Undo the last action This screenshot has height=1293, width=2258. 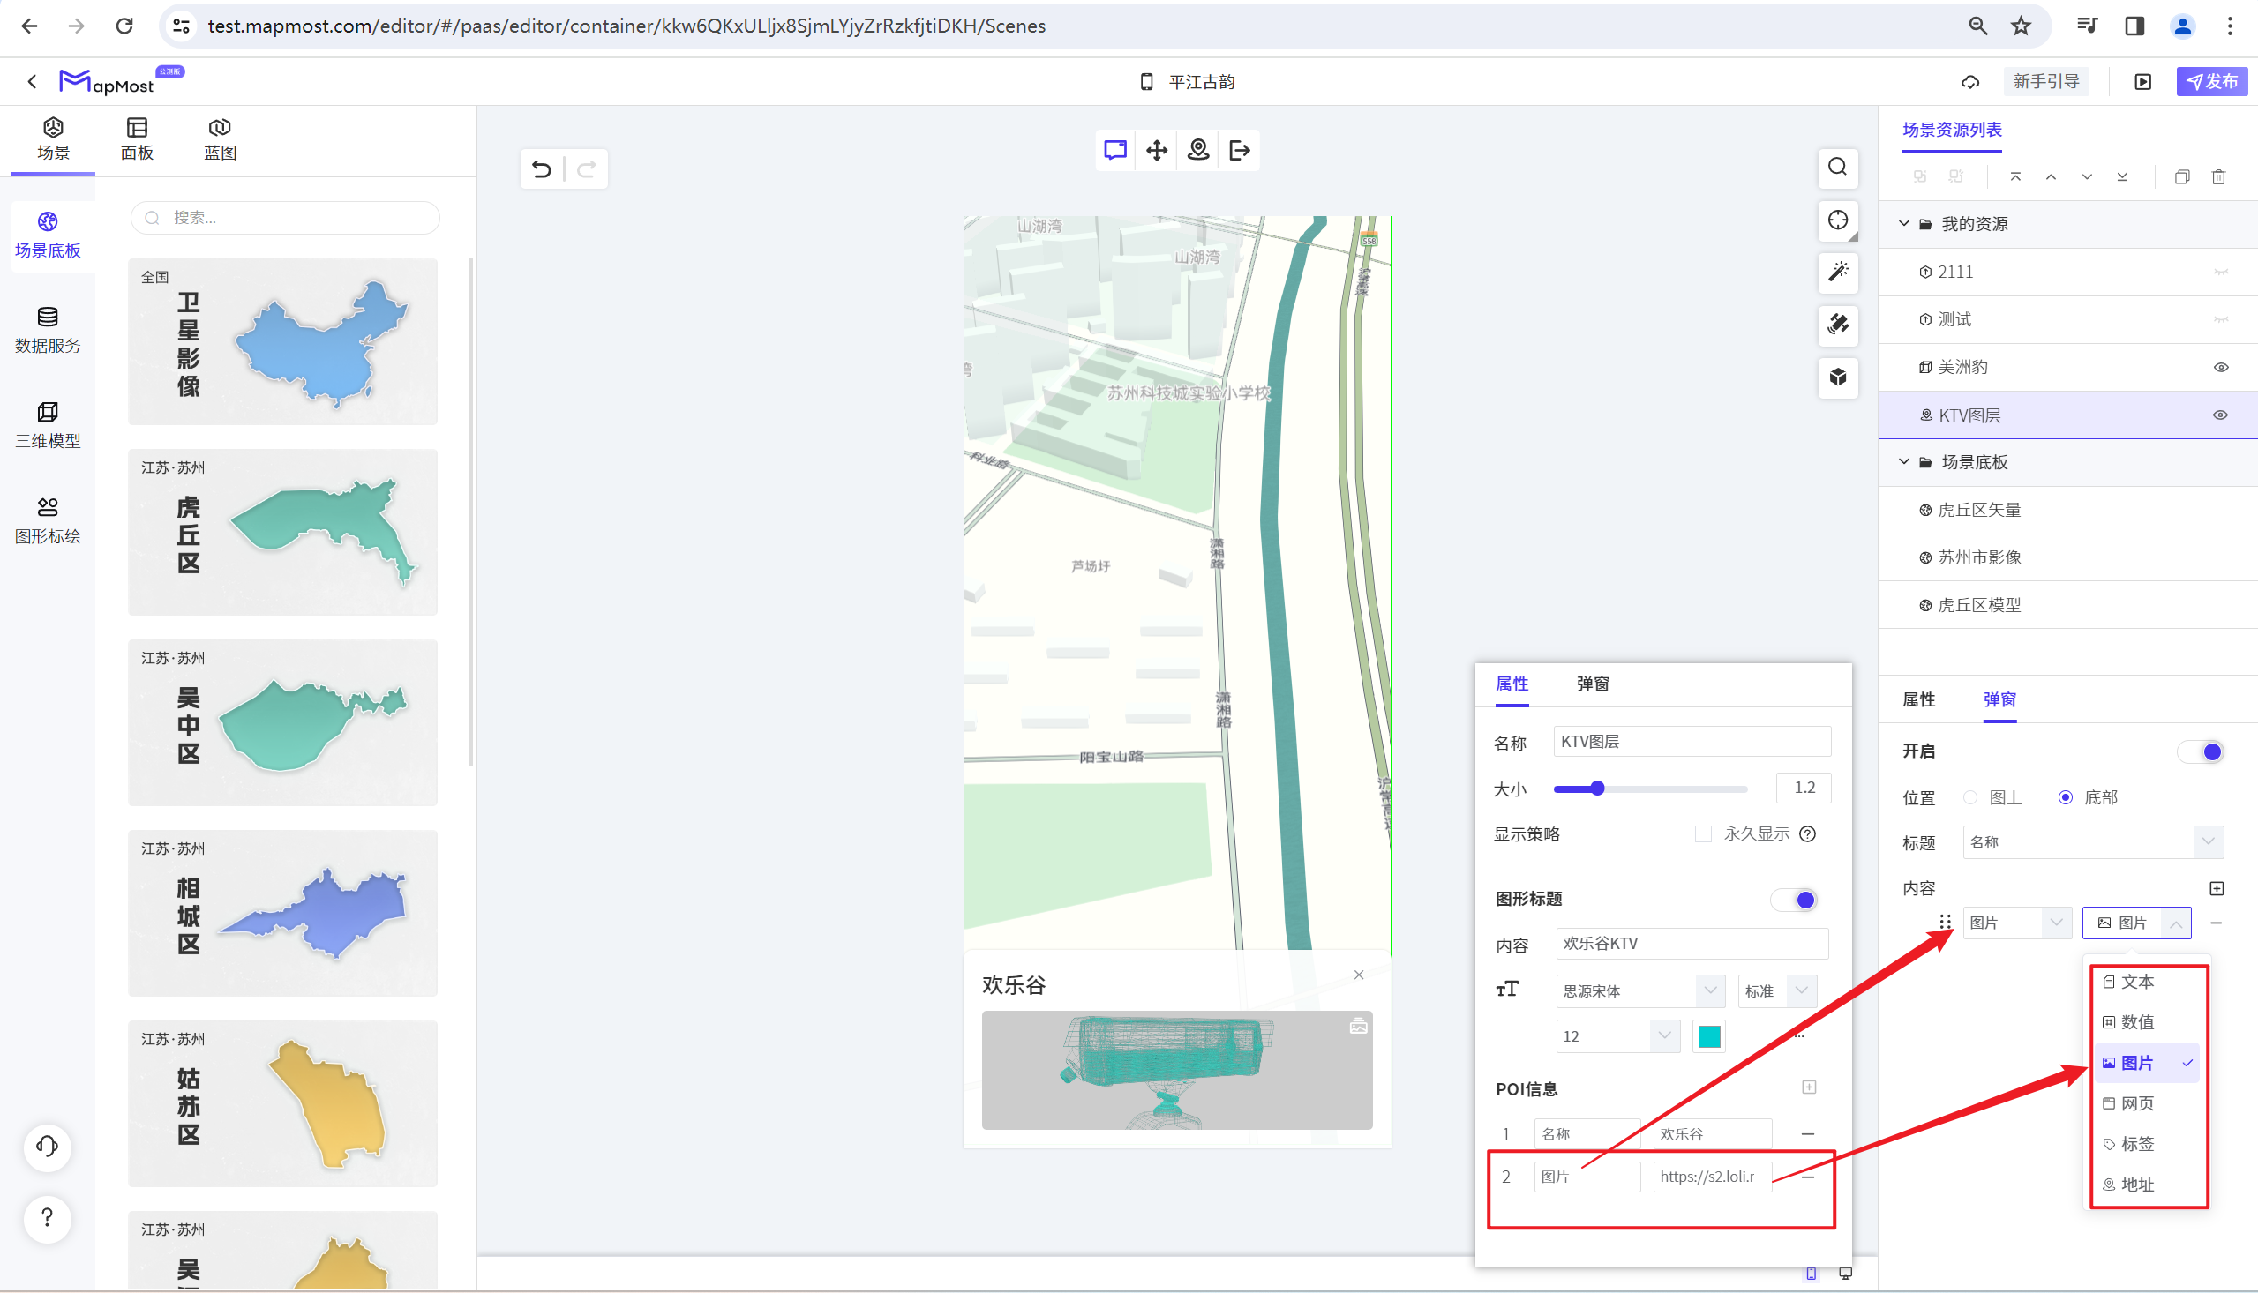pyautogui.click(x=542, y=168)
